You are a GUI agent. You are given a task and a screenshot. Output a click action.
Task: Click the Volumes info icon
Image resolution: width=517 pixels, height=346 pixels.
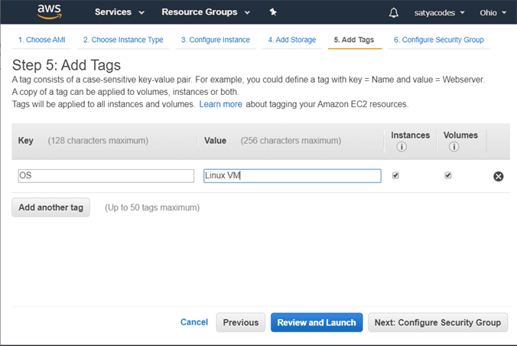tap(454, 147)
